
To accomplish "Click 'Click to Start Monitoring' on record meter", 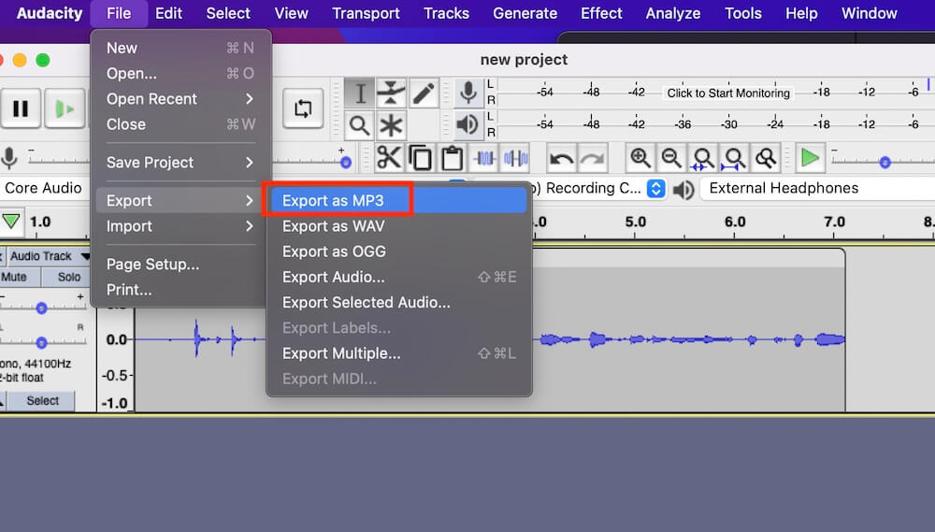I will point(728,93).
